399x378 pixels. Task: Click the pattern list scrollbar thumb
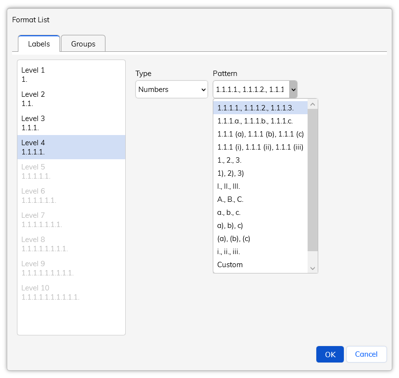[x=313, y=180]
